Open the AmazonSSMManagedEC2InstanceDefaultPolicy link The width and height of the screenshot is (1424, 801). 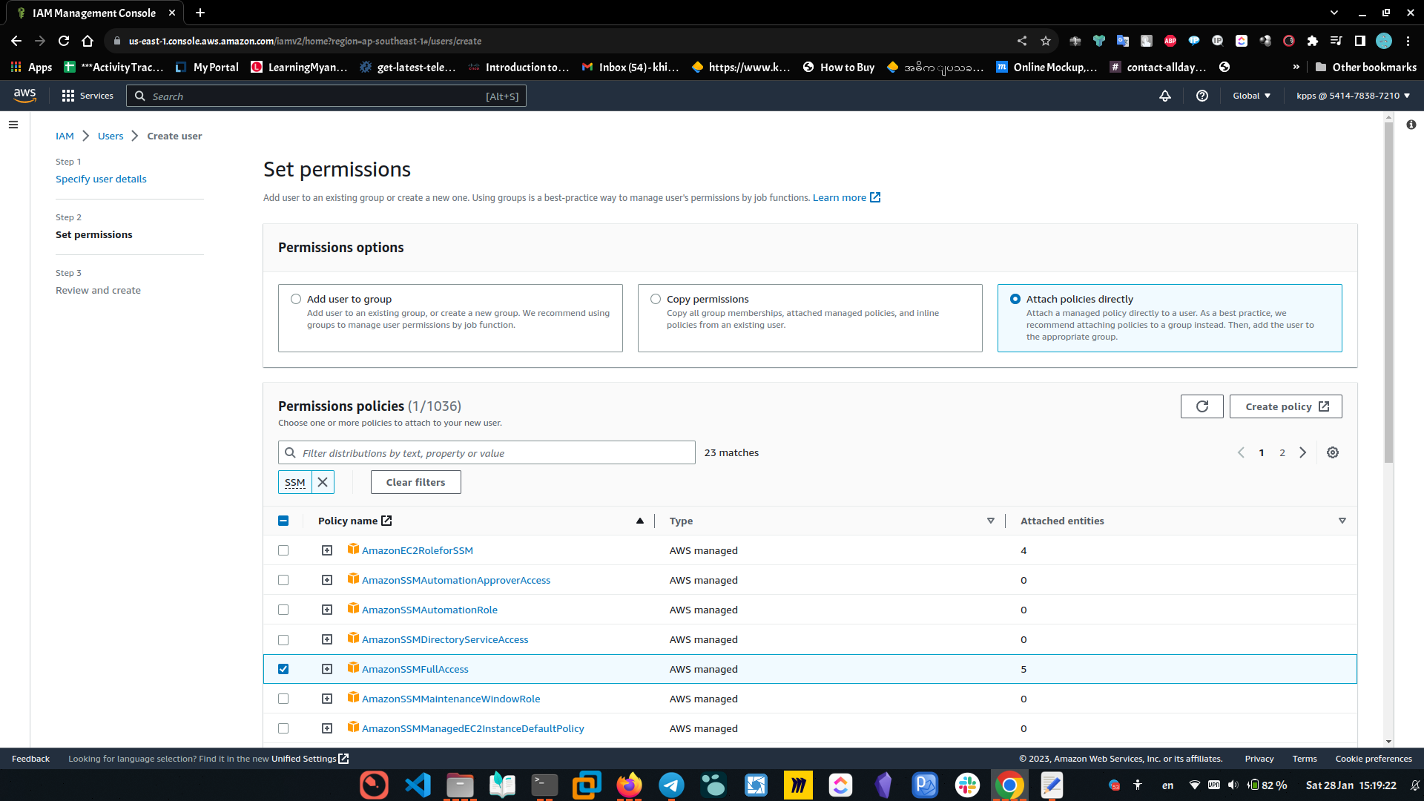point(473,728)
